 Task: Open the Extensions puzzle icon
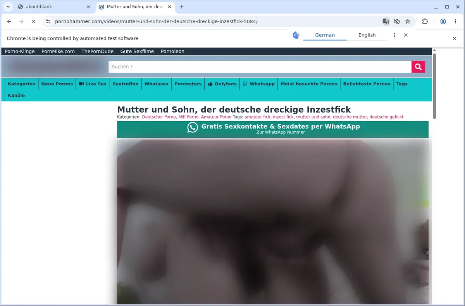pyautogui.click(x=425, y=22)
